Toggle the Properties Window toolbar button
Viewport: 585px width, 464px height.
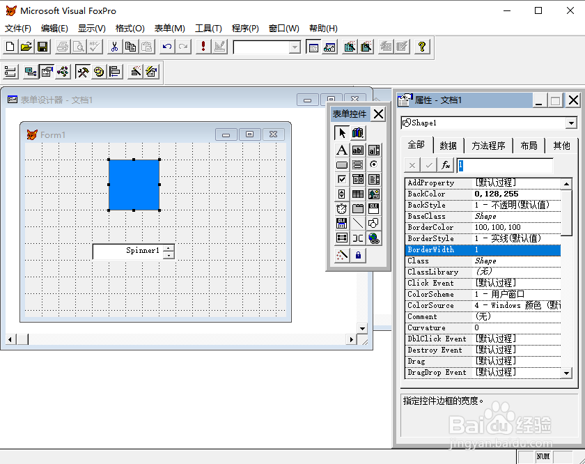(x=47, y=71)
